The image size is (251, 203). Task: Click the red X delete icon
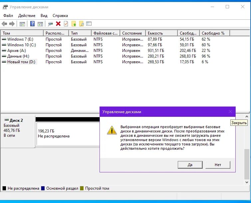(58, 24)
